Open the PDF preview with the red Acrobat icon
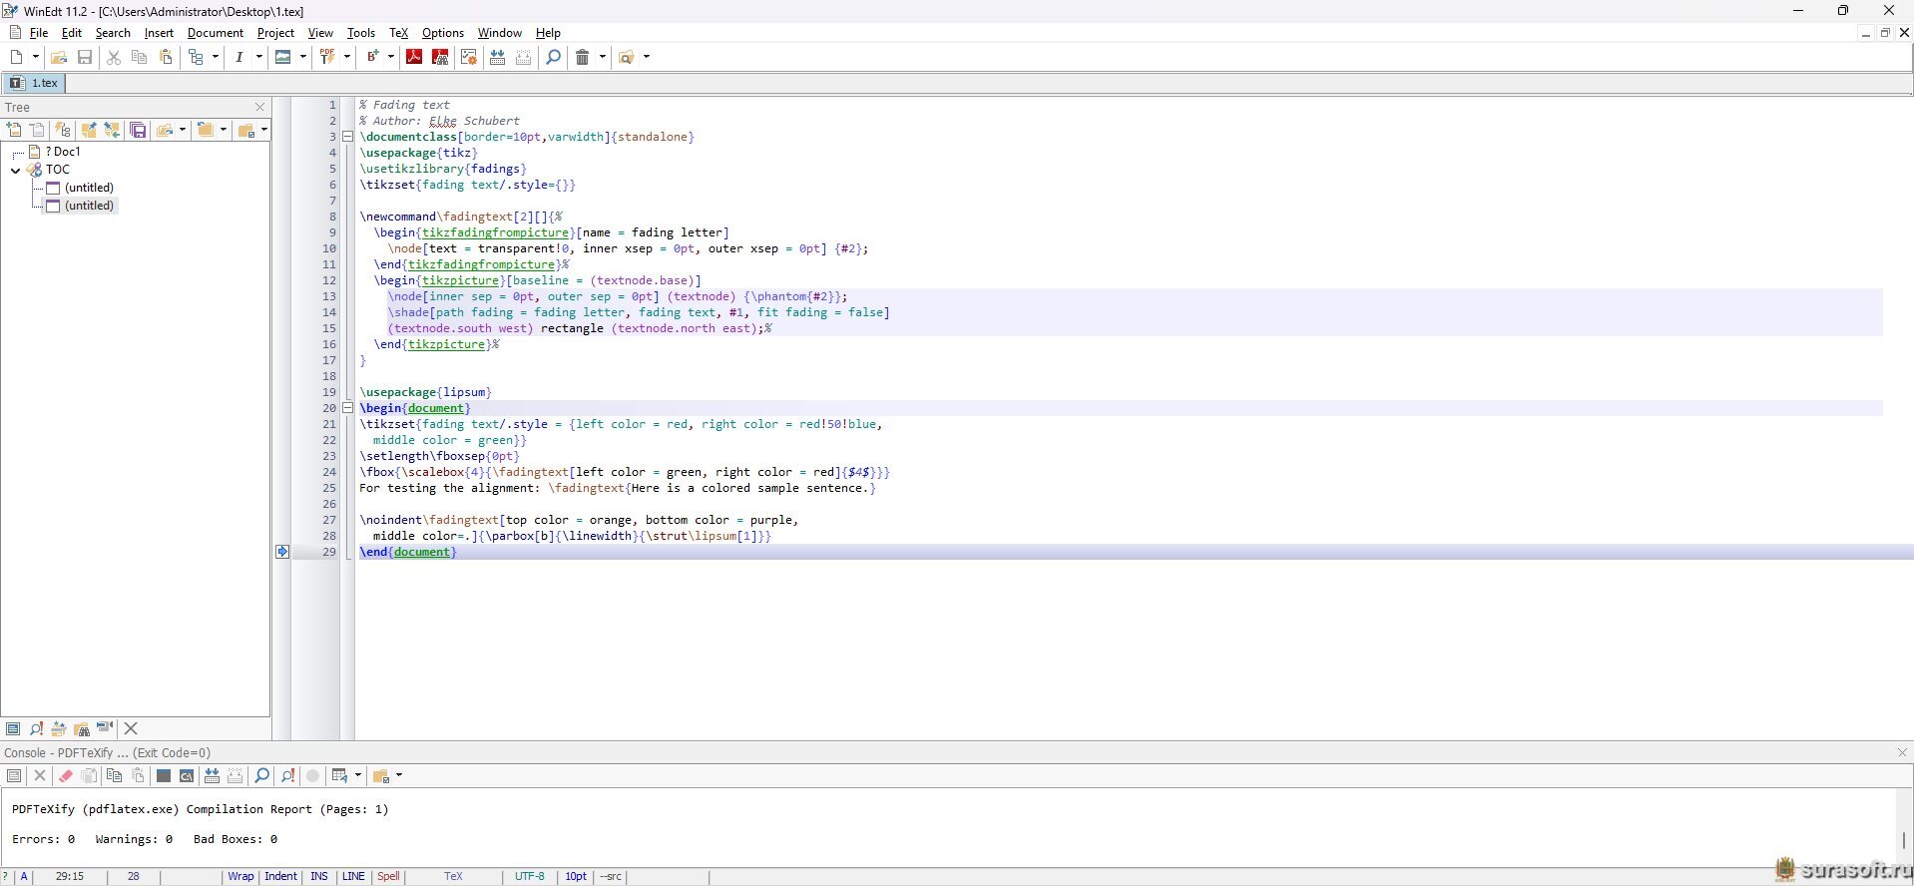 (x=414, y=57)
